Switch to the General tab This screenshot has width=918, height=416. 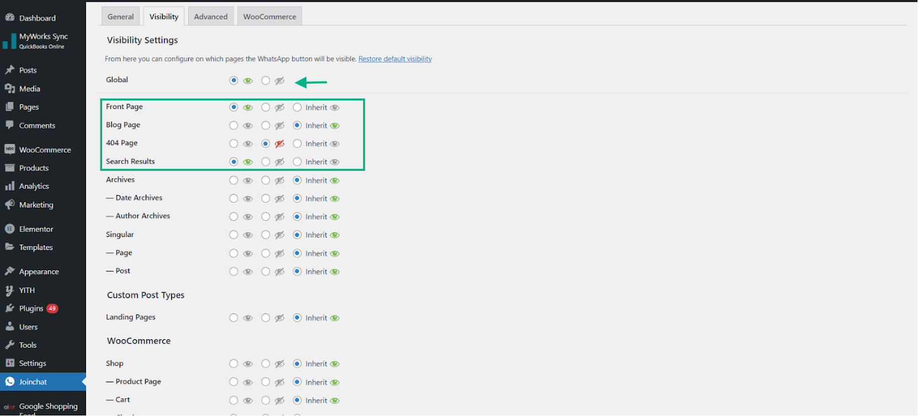click(120, 17)
